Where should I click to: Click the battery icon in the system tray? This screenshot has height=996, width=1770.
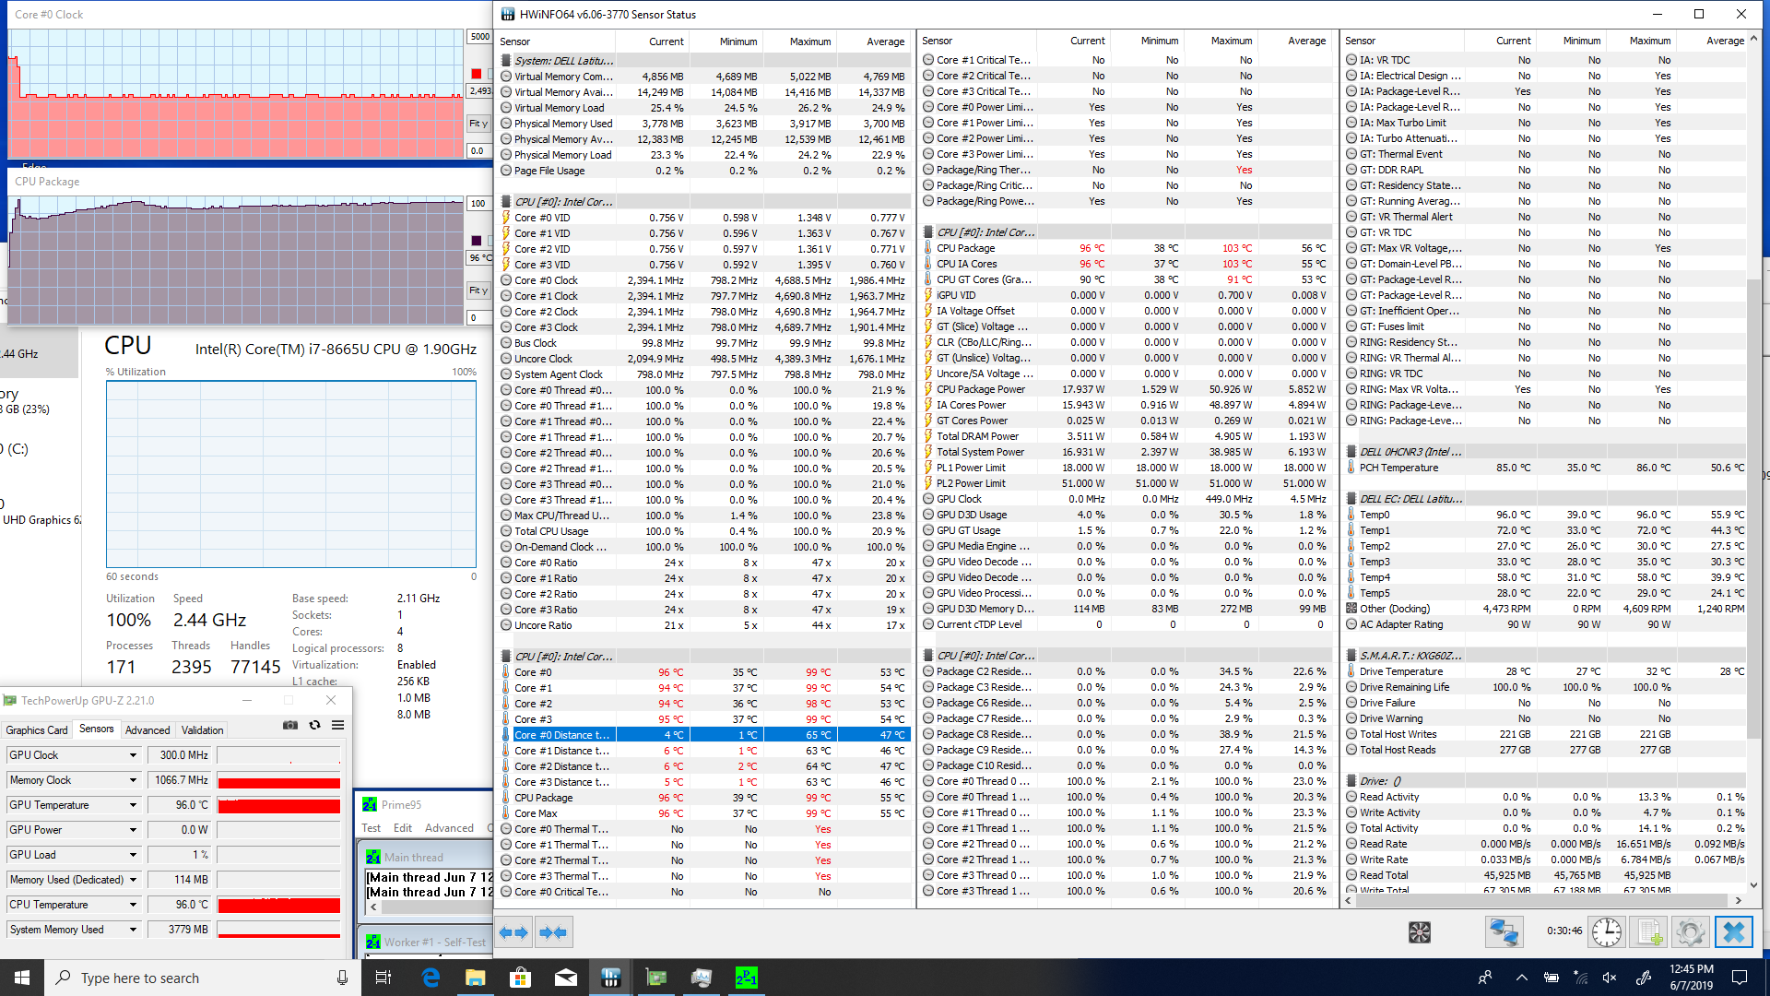(x=1552, y=978)
